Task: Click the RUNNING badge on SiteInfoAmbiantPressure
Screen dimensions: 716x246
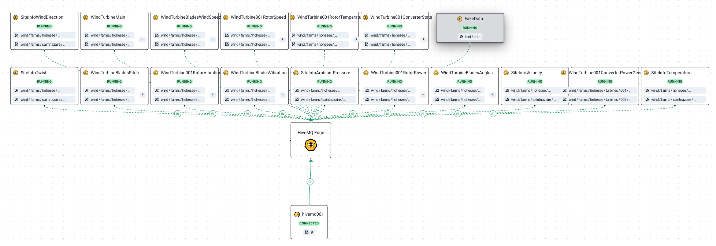Action: click(x=324, y=82)
